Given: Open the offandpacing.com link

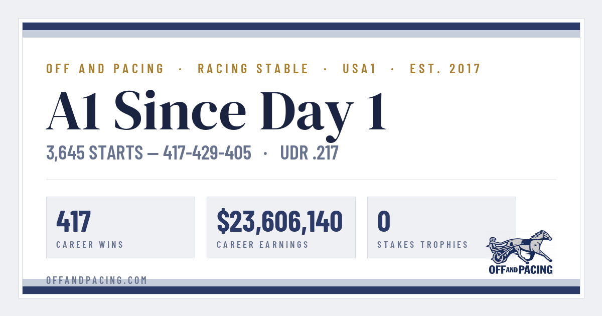Looking at the screenshot, I should click(x=97, y=280).
